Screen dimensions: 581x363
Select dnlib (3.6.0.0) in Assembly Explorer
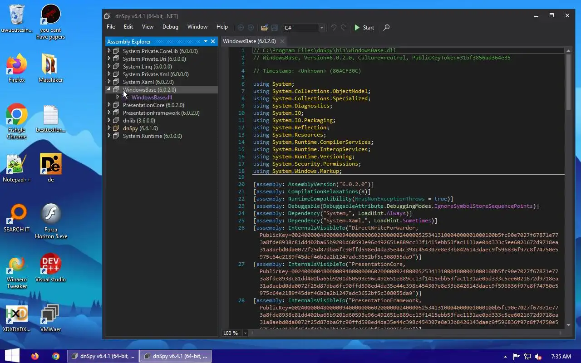click(139, 121)
